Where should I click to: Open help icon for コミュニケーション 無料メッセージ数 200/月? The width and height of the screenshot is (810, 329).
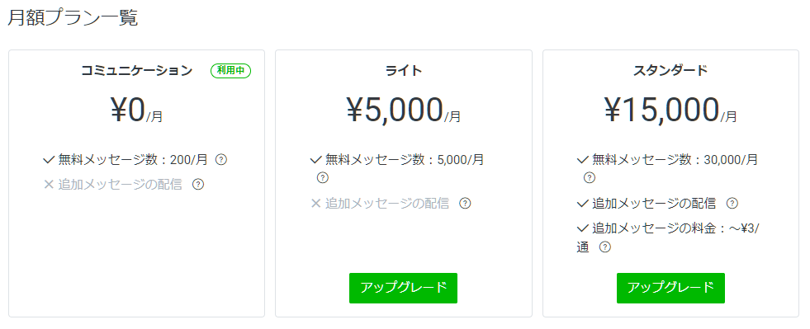[x=221, y=160]
